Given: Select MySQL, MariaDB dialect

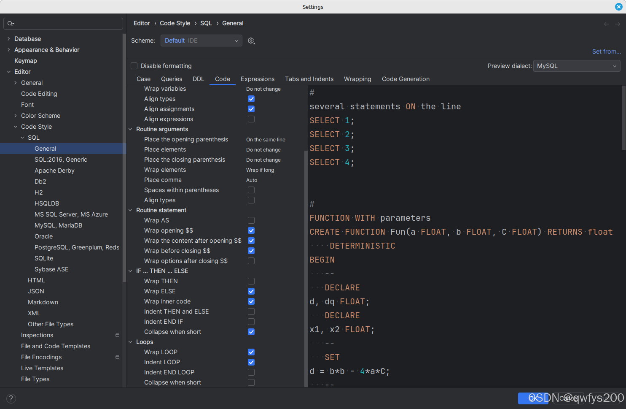Looking at the screenshot, I should pos(58,225).
